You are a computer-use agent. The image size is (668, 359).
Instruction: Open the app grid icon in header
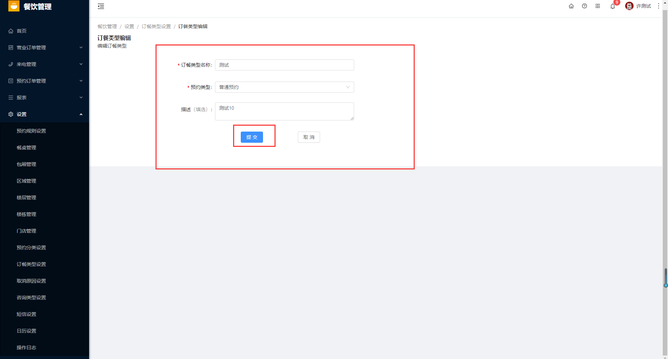[x=598, y=6]
